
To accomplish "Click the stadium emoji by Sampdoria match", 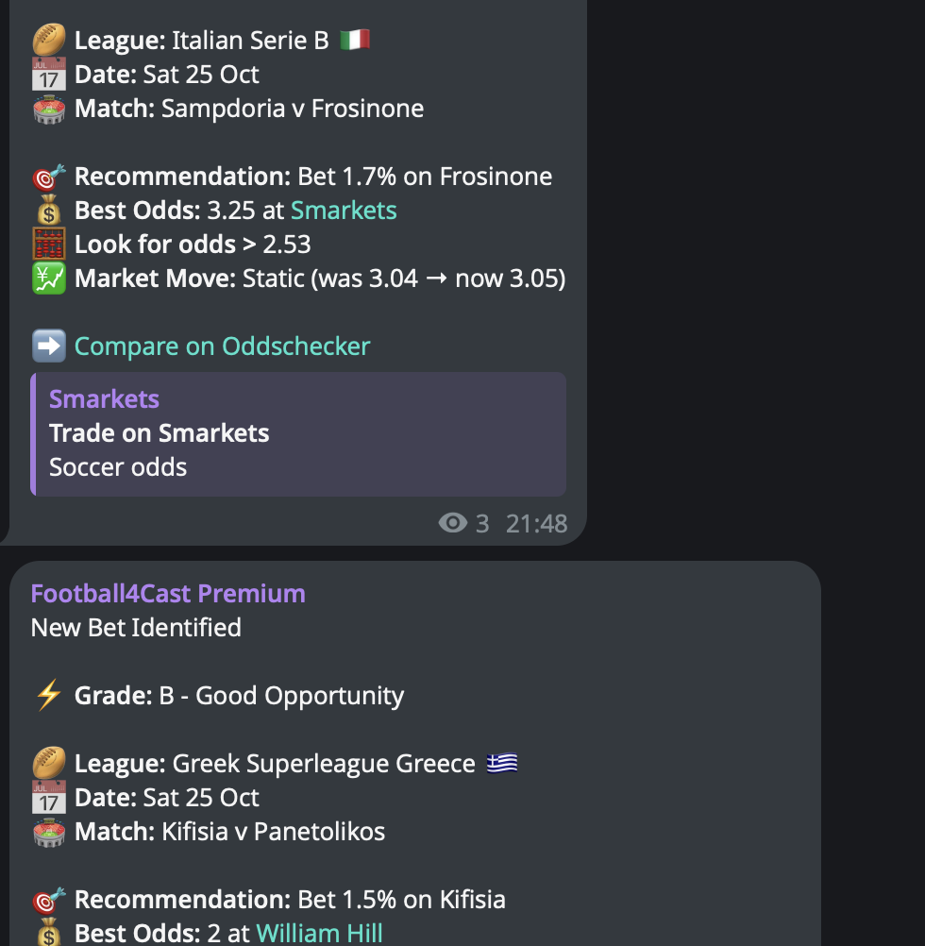I will [x=48, y=109].
